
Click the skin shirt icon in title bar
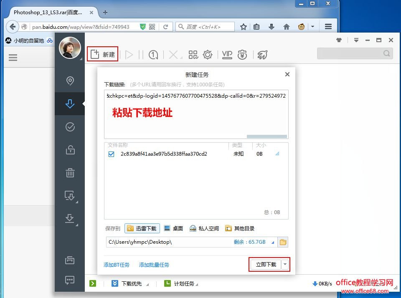pyautogui.click(x=339, y=40)
